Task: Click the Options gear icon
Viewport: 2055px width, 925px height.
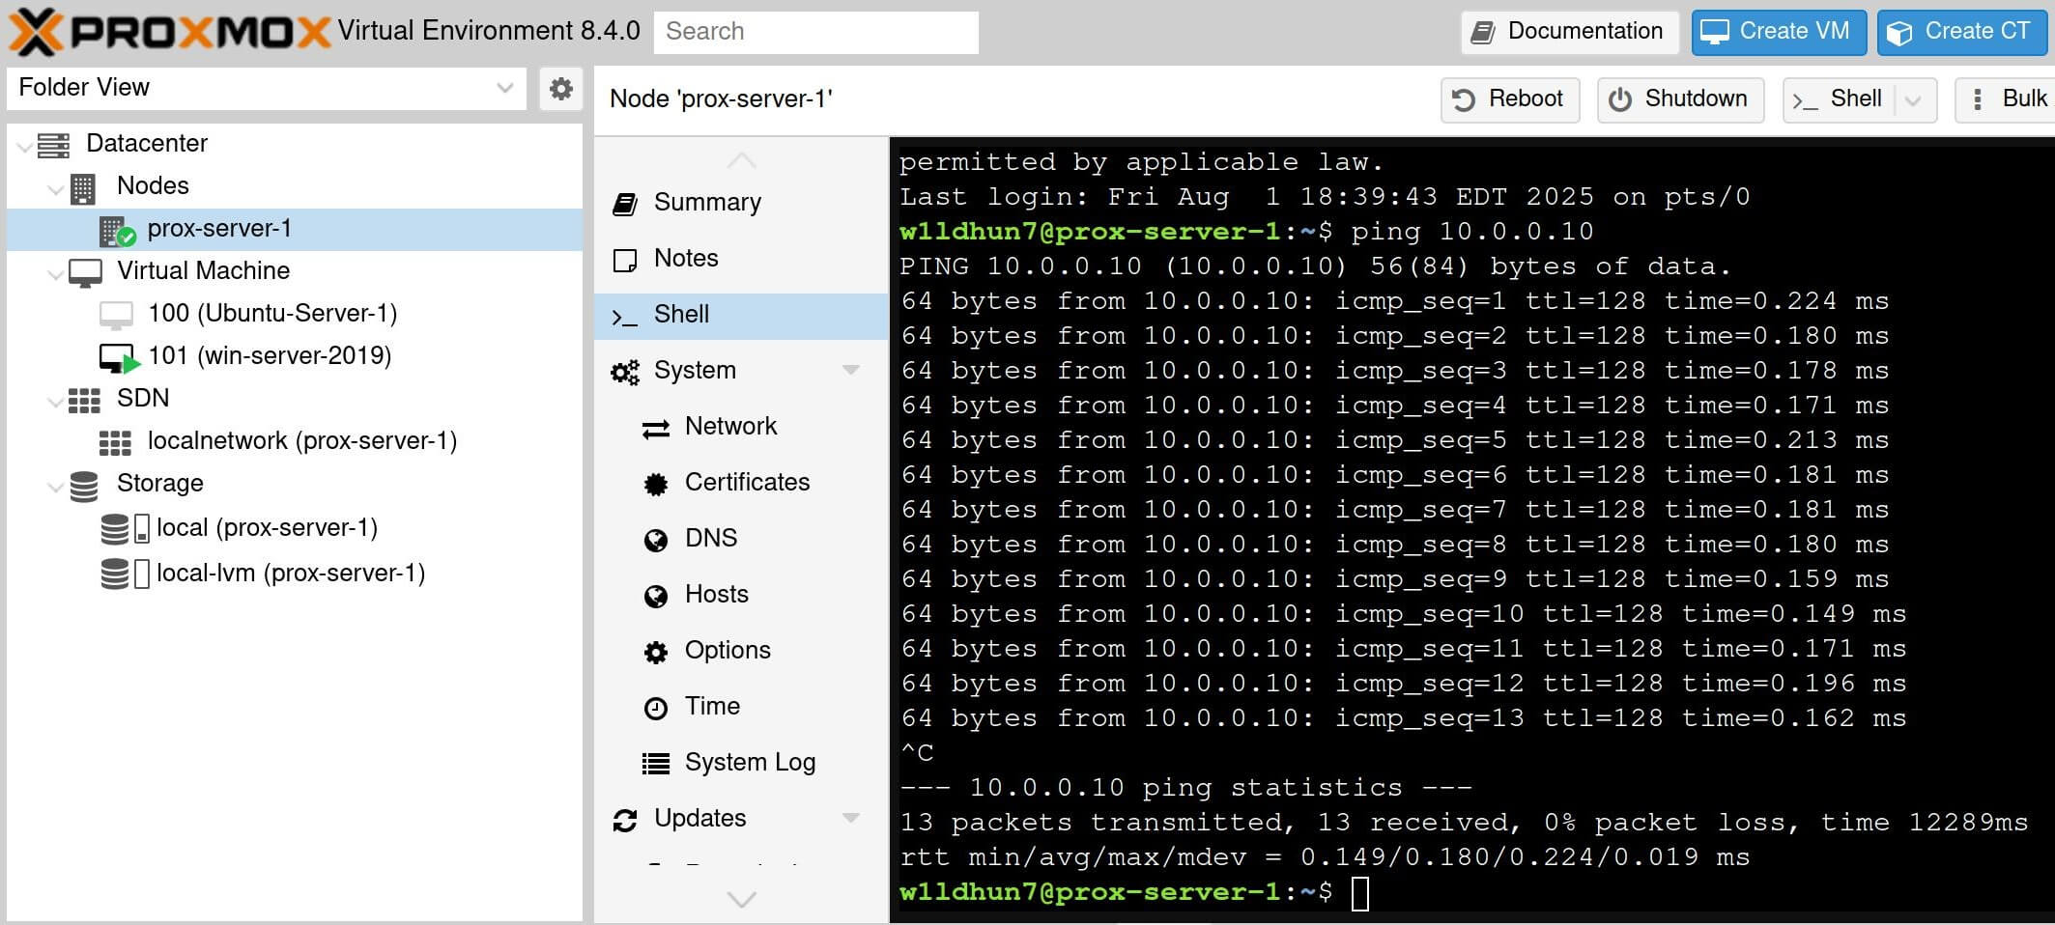Action: tap(656, 653)
